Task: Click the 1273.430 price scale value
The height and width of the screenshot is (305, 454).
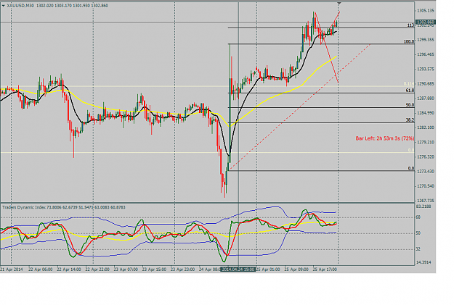Action: pyautogui.click(x=426, y=172)
